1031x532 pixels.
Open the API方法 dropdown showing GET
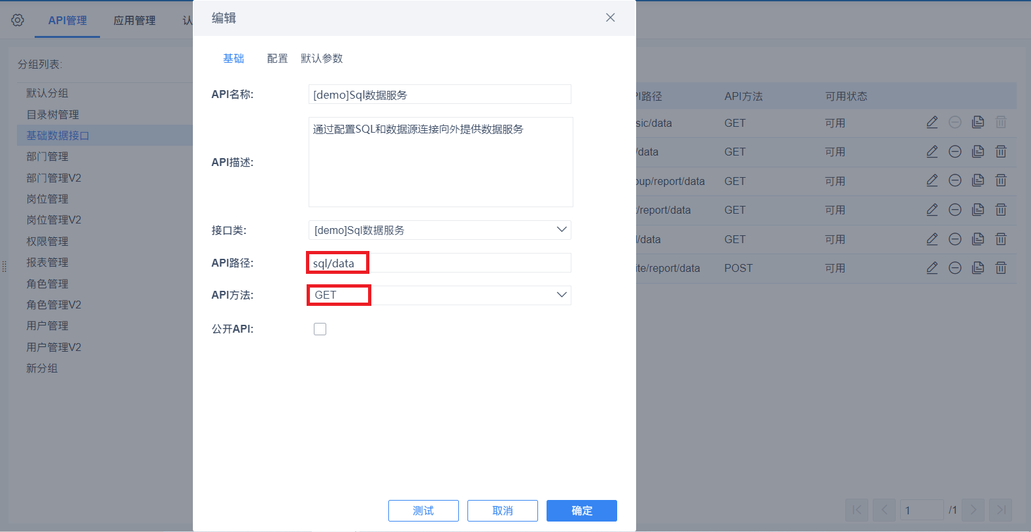pos(439,295)
